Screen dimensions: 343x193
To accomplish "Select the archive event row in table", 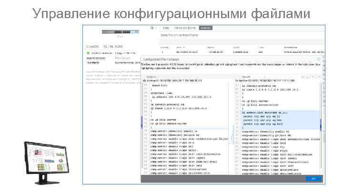I will click(242, 52).
